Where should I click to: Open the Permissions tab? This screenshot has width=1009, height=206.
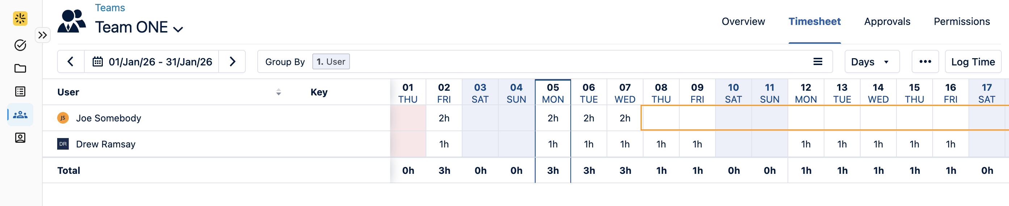click(961, 21)
